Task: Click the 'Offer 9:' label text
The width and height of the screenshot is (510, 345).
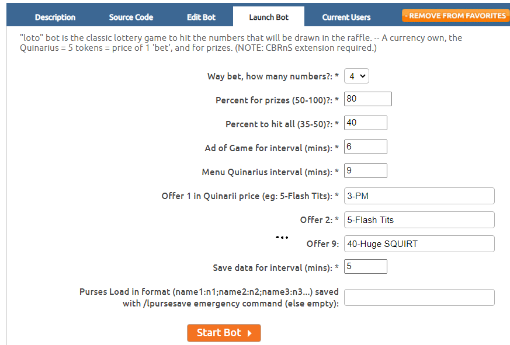Action: [x=322, y=243]
